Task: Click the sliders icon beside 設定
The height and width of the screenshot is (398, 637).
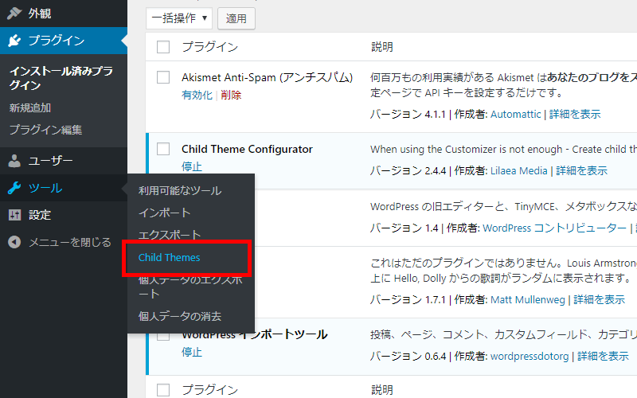Action: [x=14, y=215]
